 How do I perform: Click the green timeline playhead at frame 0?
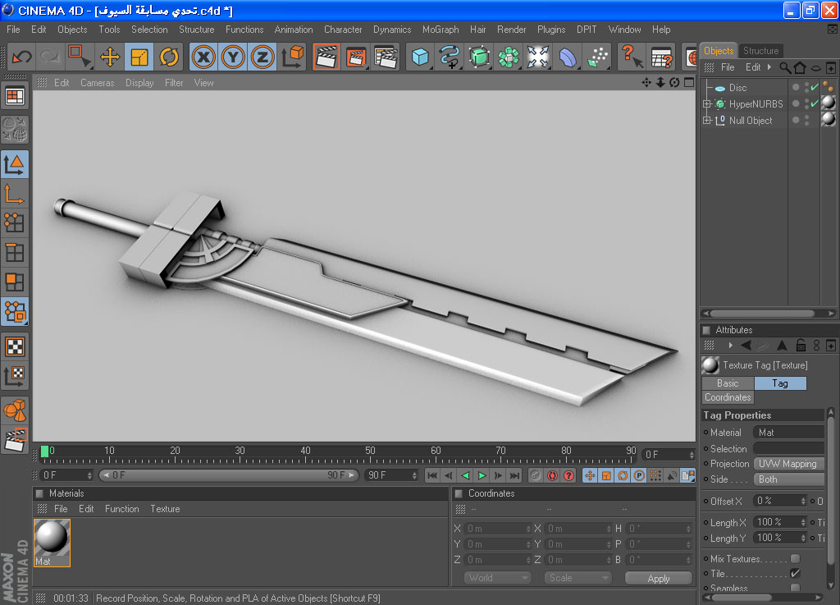[x=45, y=451]
